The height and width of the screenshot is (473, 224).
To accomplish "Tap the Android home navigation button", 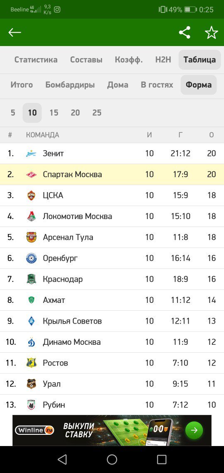I will (112, 459).
